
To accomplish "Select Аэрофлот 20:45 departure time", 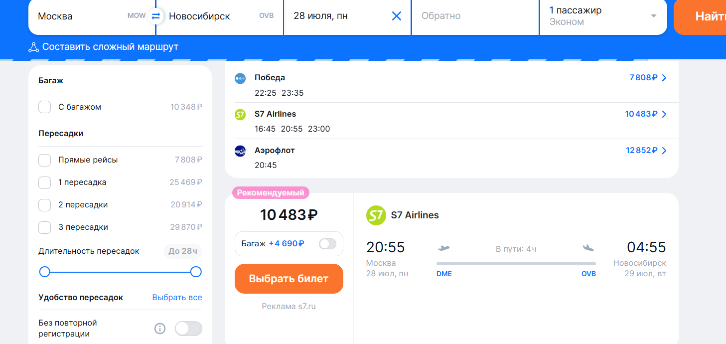I will click(x=266, y=166).
